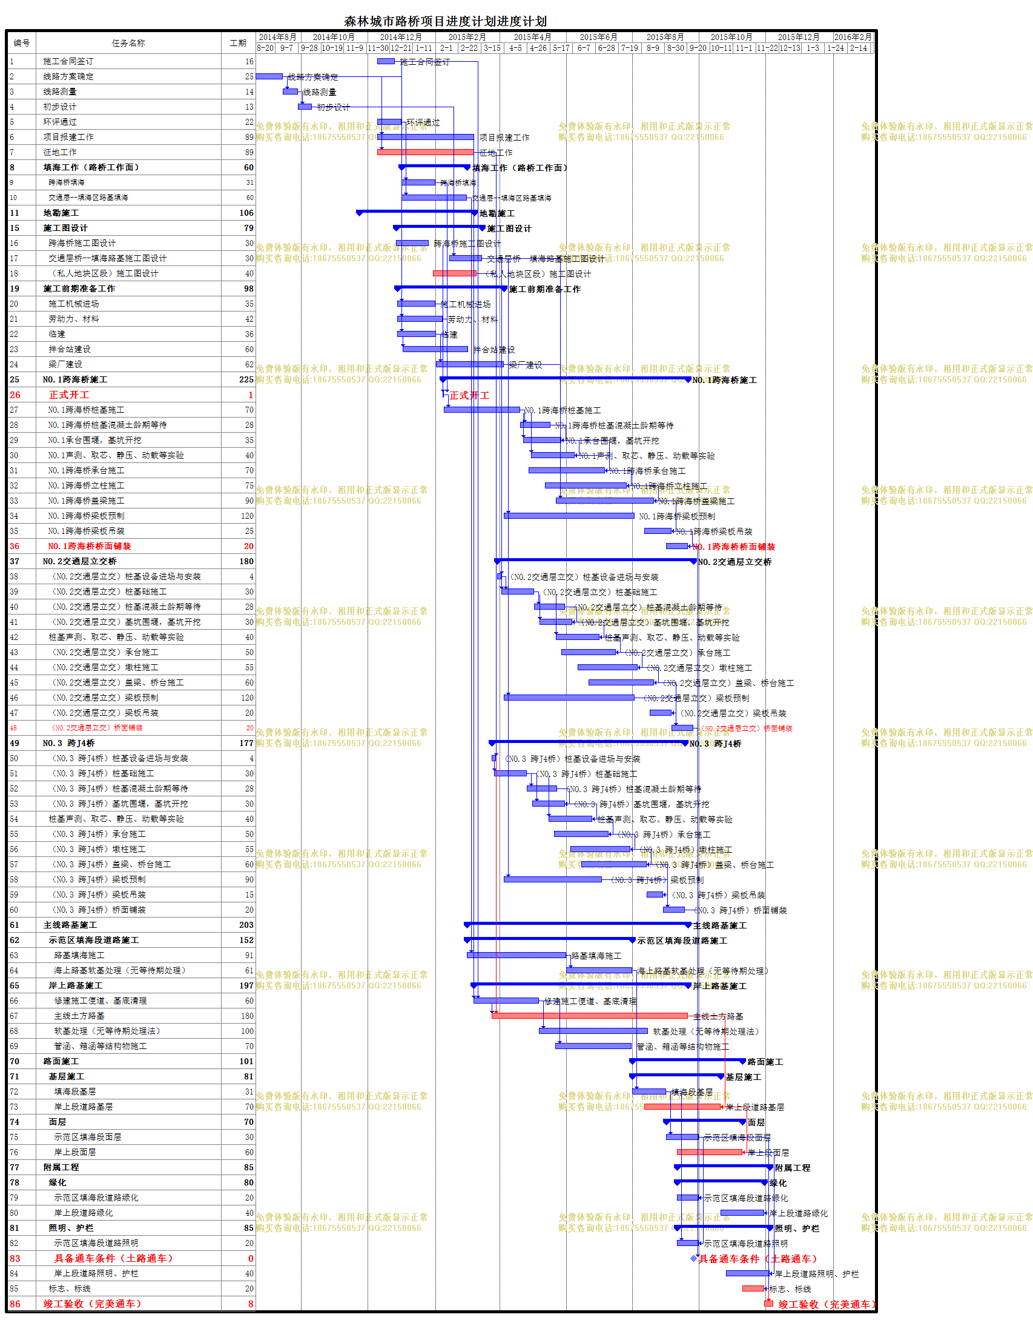The width and height of the screenshot is (1033, 1323).
Task: Click the NO.2交通层立交 梁板预制 Gantt bar
Action: (x=569, y=698)
